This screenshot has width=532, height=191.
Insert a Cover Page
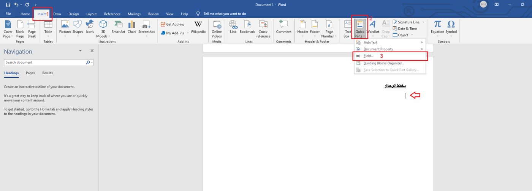pos(8,29)
